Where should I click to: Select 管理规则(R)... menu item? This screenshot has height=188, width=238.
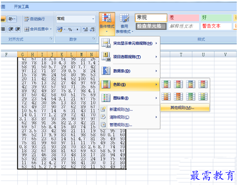(130, 125)
